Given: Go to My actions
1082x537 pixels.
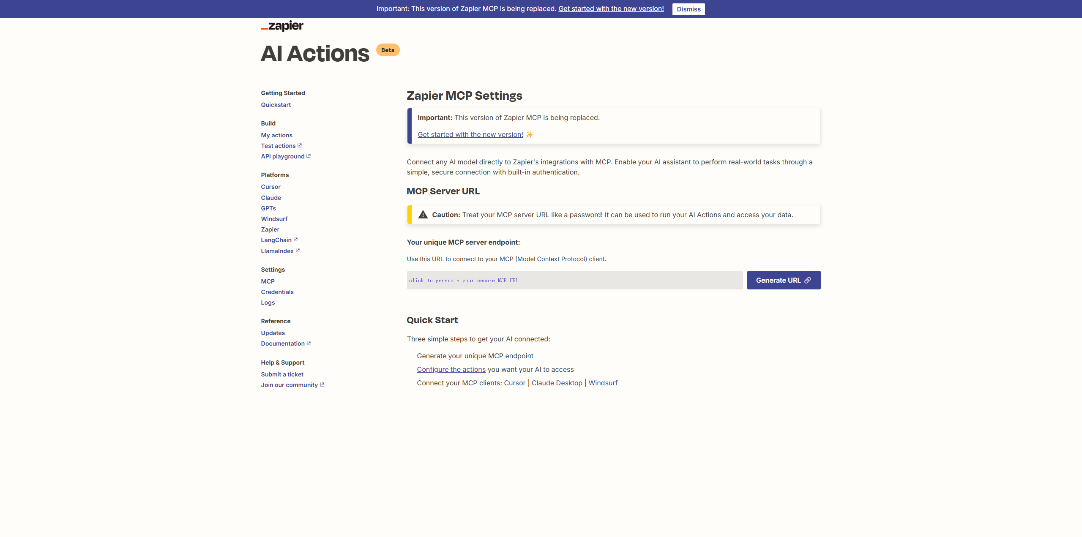Looking at the screenshot, I should click(x=276, y=135).
